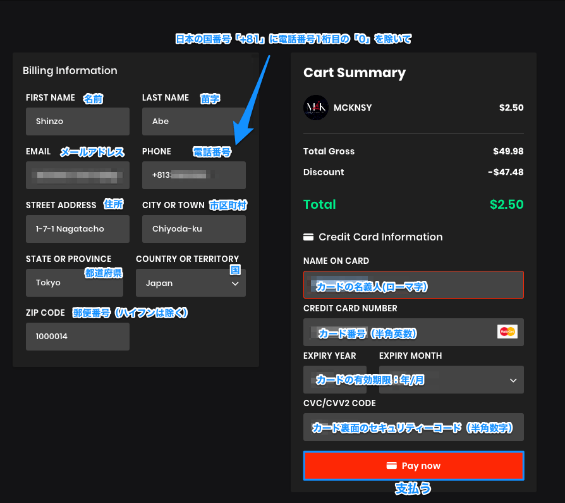Click the credit card icon beside Credit Card Information

[308, 237]
